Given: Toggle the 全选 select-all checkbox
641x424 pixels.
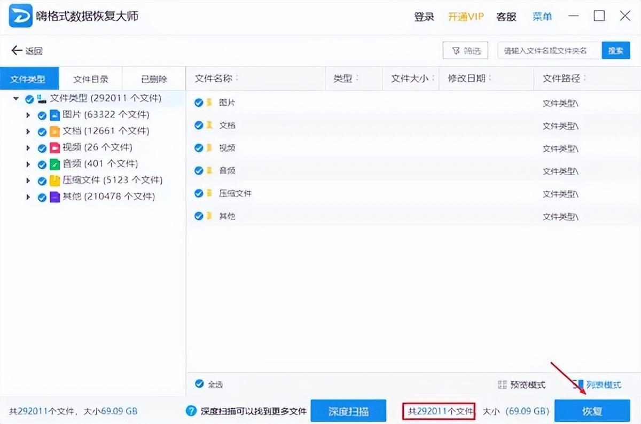Looking at the screenshot, I should click(199, 384).
